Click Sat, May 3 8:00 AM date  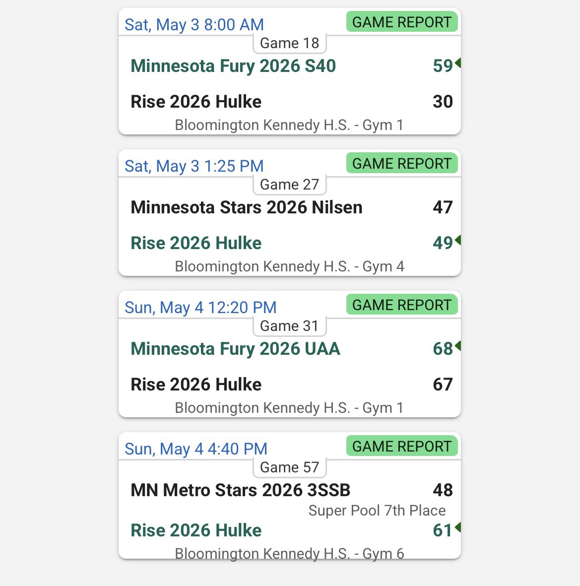(194, 25)
